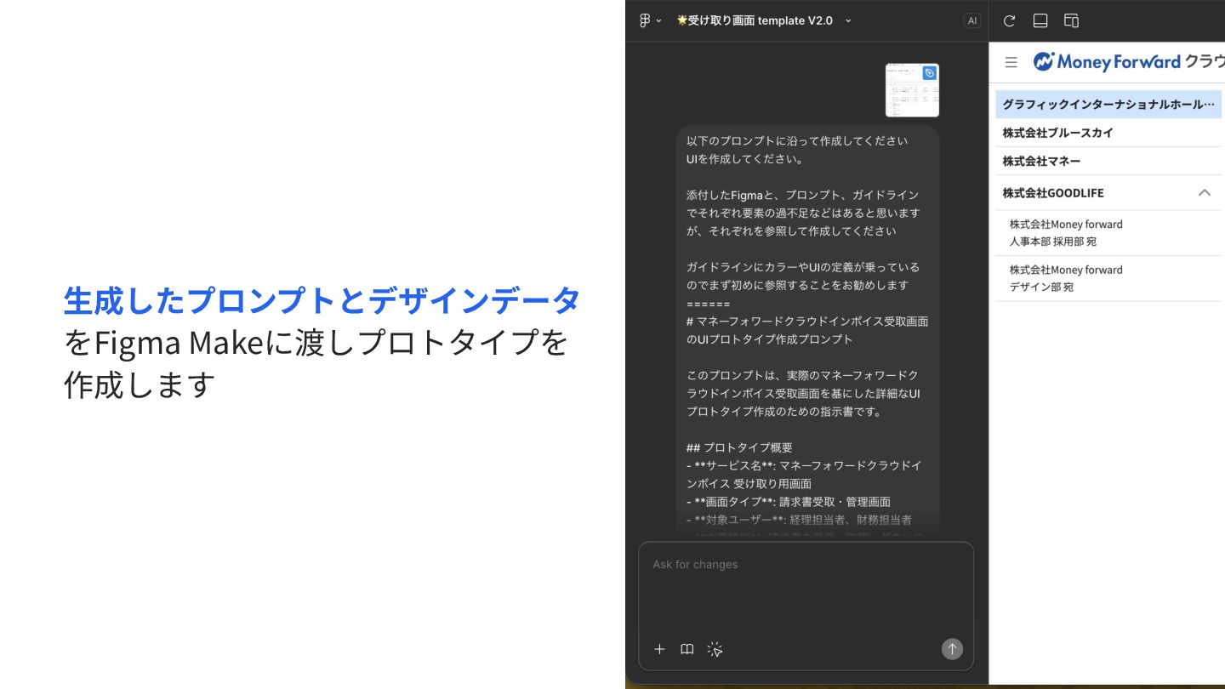The width and height of the screenshot is (1225, 689).
Task: Click the 生成したプロンプトとデザインデータ heading
Action: (x=322, y=299)
